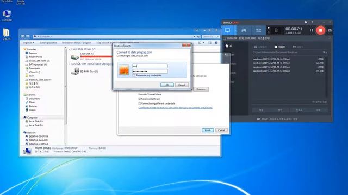This screenshot has height=195, width=348.
Task: Collapse Hard Disk Drives group
Action: pos(70,49)
